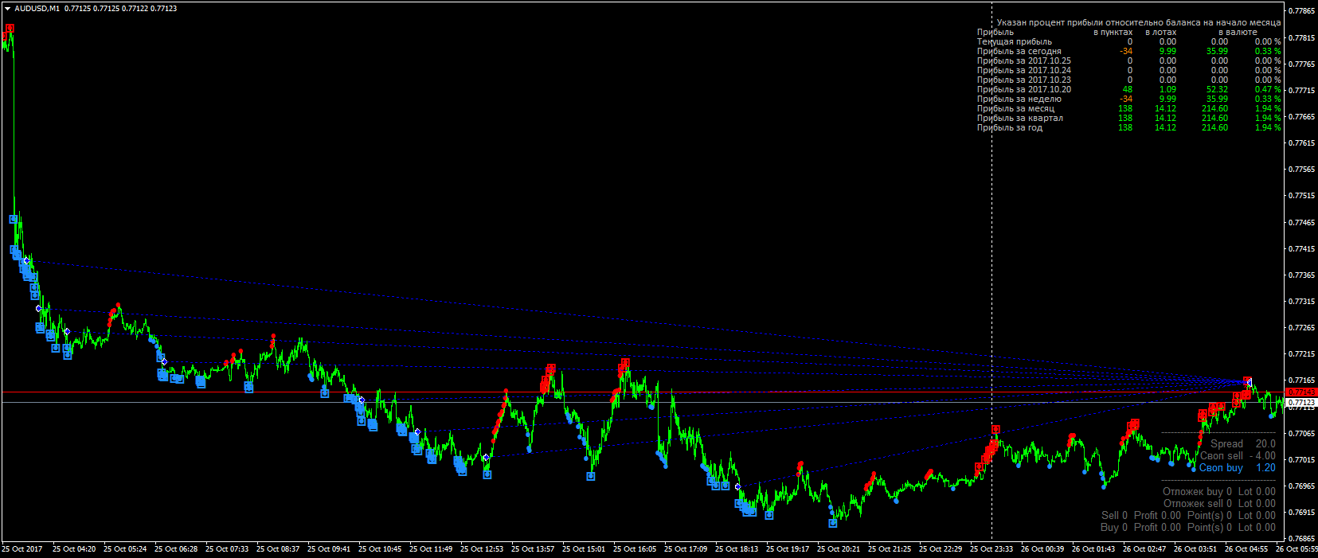Viewport: 1318px width, 558px height.
Task: Select the 'Прибыль за 2017.10.24' row label
Action: click(1024, 70)
